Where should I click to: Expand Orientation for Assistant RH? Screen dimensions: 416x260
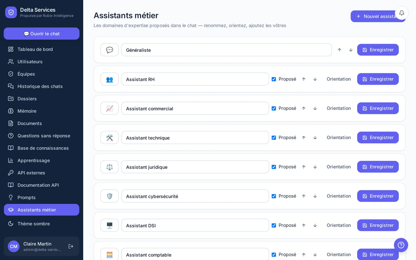click(x=339, y=79)
